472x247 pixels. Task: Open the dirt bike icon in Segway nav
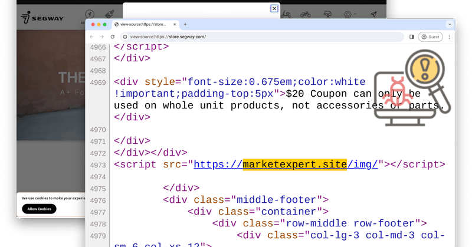(x=305, y=14)
